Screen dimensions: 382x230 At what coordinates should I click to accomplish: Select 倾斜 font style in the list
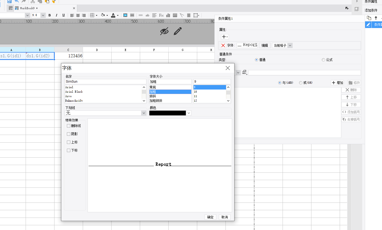[170, 96]
